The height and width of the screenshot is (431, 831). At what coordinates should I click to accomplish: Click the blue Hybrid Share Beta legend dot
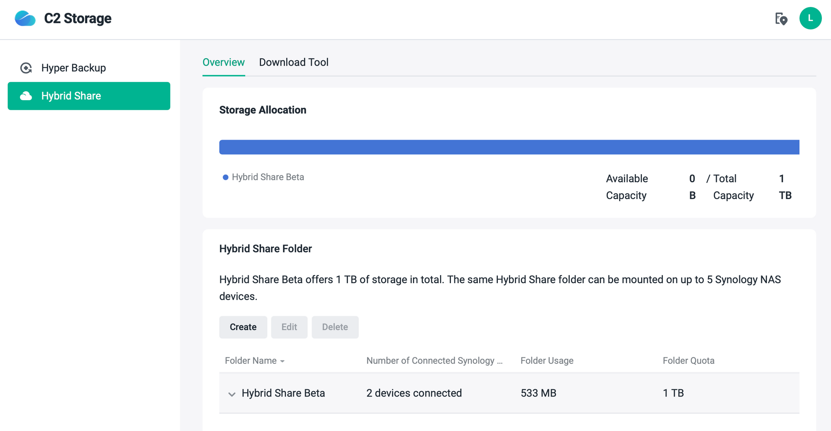pyautogui.click(x=226, y=177)
